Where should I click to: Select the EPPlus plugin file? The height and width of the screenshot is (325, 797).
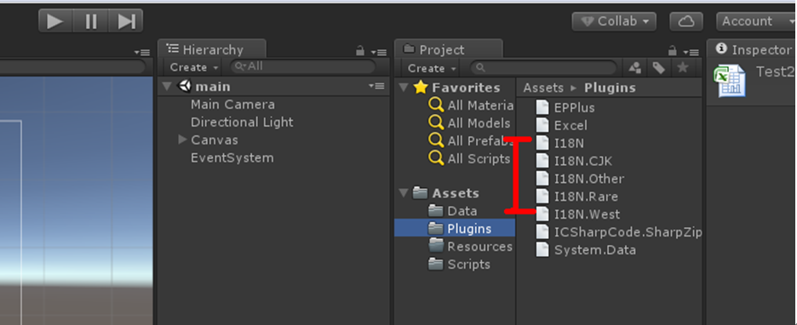click(x=565, y=107)
